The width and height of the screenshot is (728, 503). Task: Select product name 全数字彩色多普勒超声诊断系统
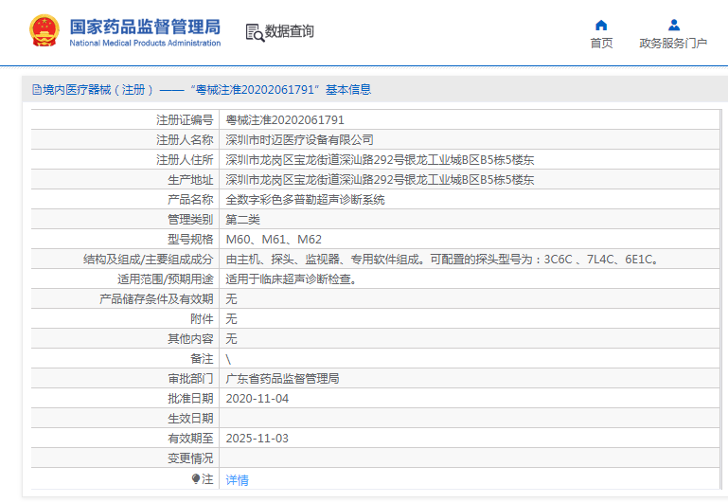coord(305,200)
